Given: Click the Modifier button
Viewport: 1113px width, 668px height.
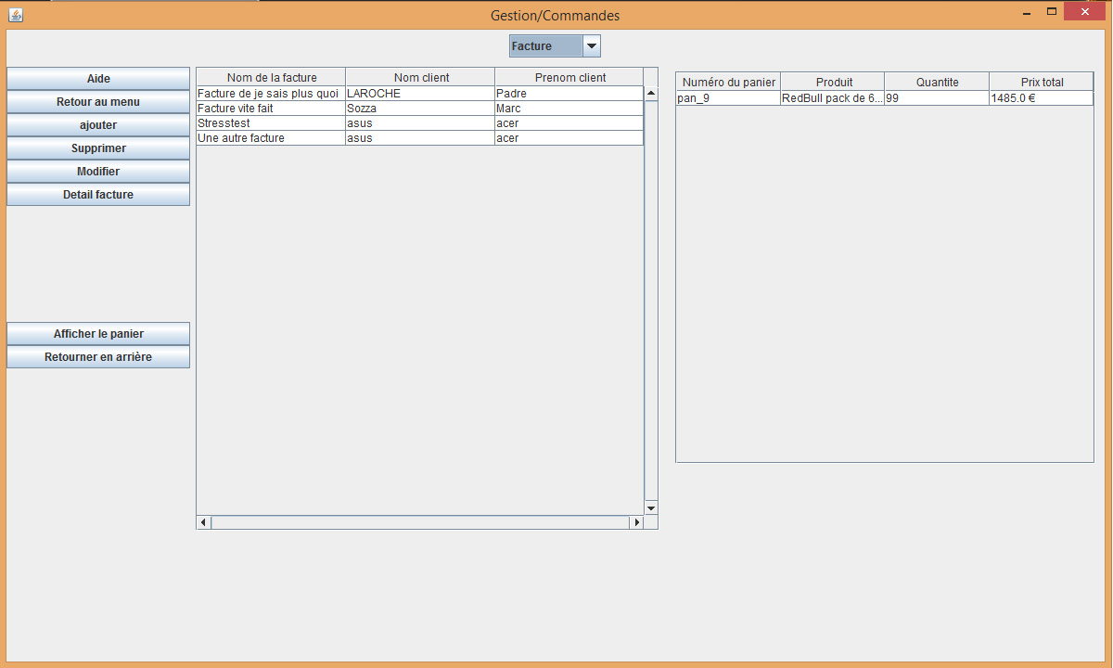Looking at the screenshot, I should (98, 172).
